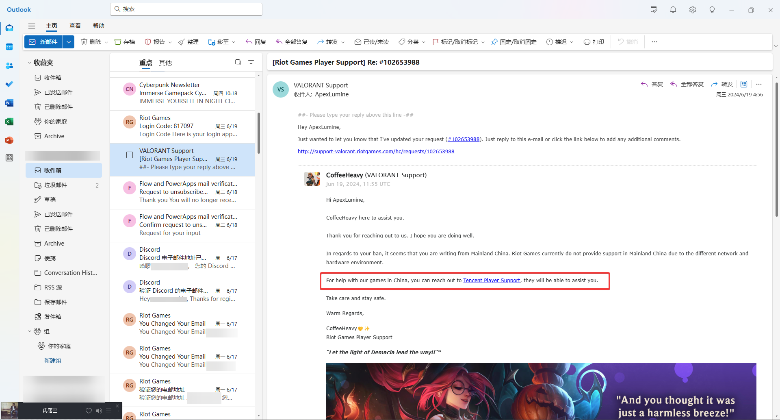Open the Tencent Player Support link

click(x=491, y=280)
